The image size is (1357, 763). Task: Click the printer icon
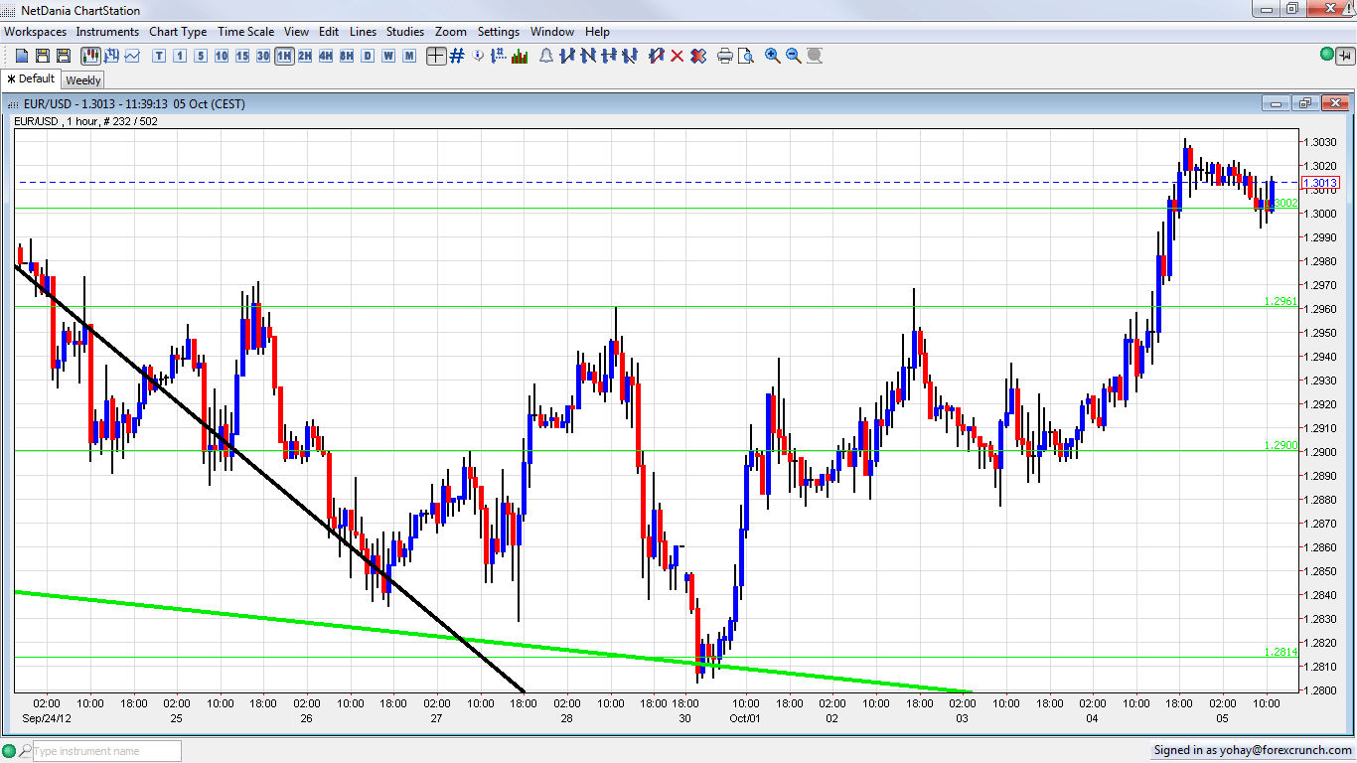725,56
